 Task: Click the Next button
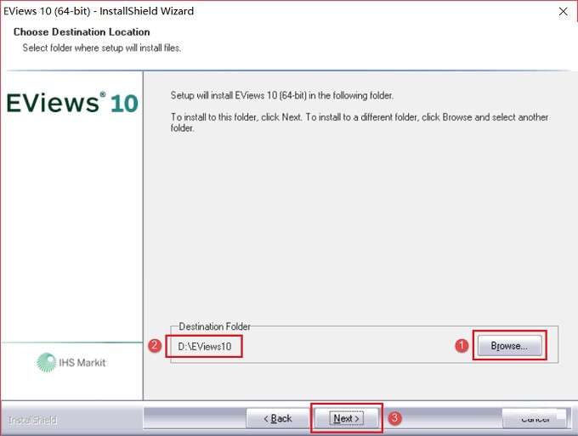[347, 418]
